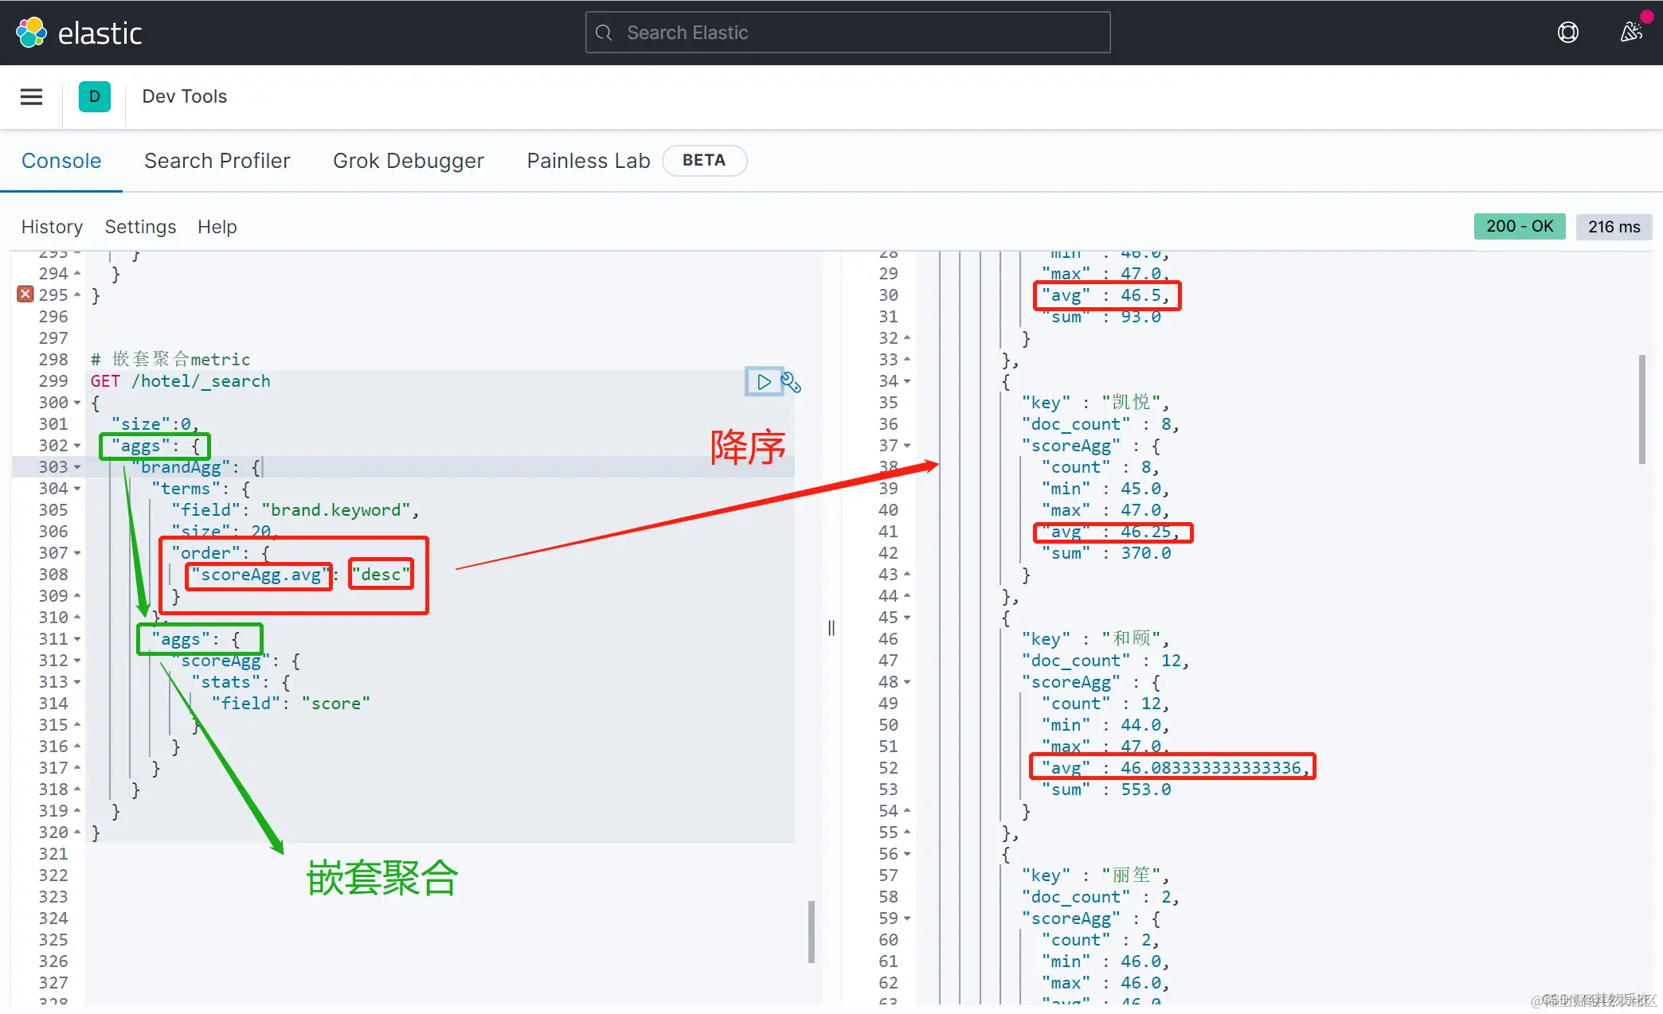
Task: Open console Settings
Action: (140, 227)
